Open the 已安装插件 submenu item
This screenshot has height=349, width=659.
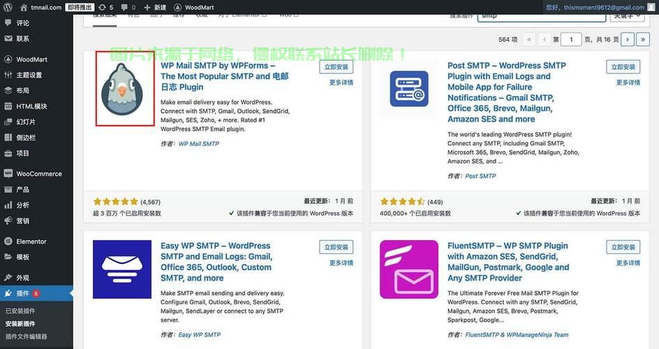[20, 311]
